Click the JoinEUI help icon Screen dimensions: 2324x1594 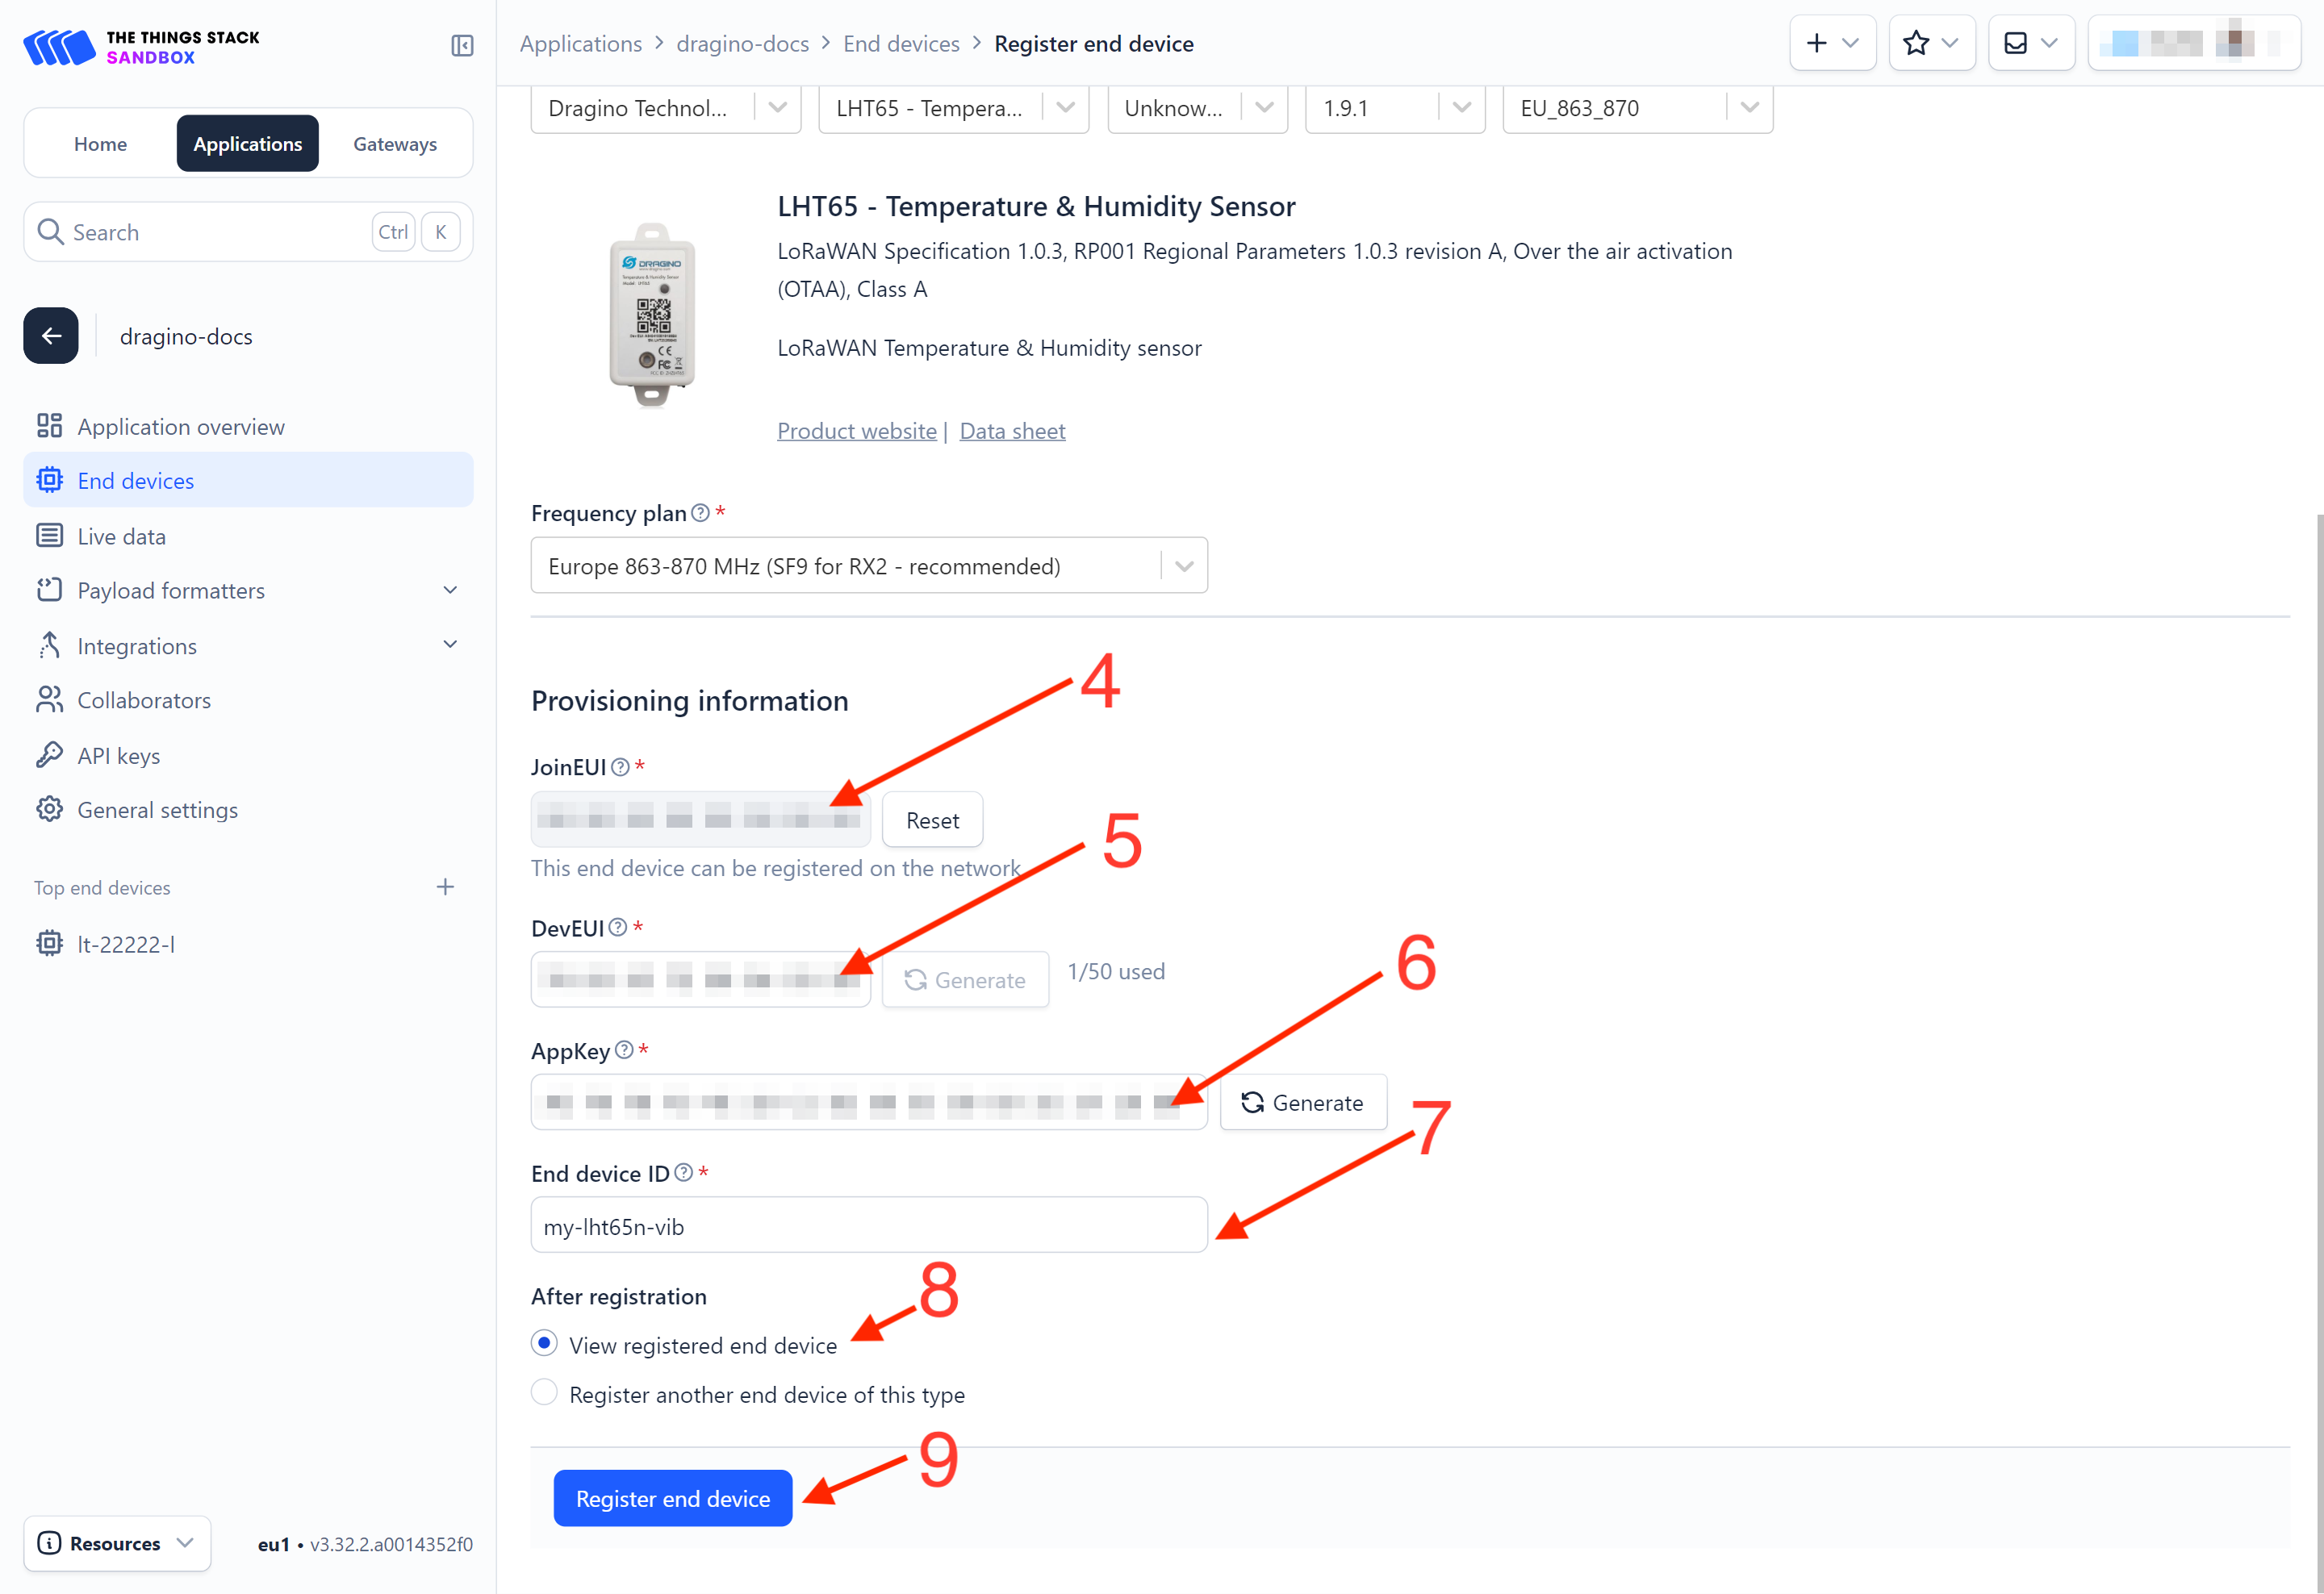pyautogui.click(x=621, y=766)
